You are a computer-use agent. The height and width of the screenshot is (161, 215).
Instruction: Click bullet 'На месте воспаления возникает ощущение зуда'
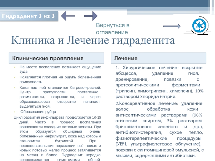pyautogui.click(x=60, y=69)
